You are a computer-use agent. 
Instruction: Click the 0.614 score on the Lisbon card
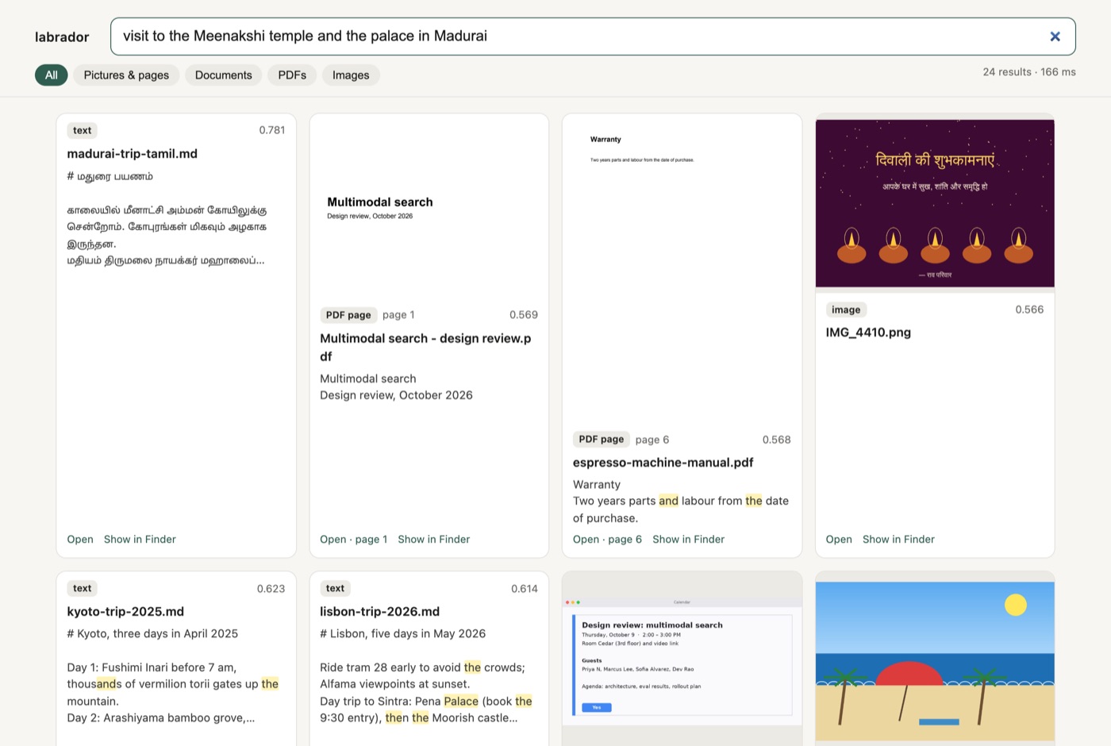(525, 589)
